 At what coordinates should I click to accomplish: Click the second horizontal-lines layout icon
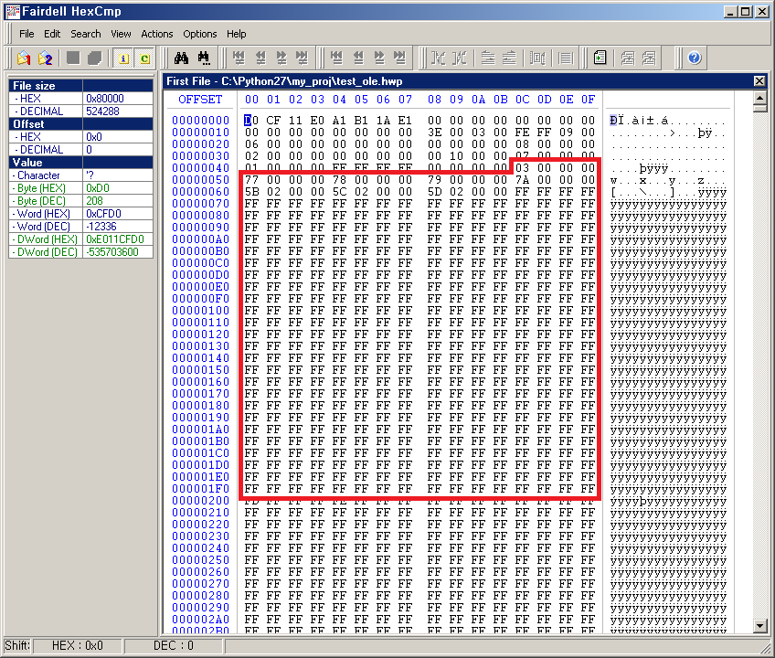point(509,58)
